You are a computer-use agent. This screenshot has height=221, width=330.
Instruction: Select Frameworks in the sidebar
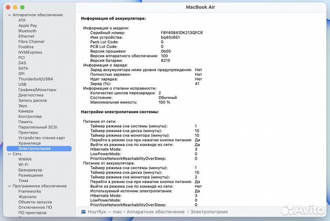point(29,191)
